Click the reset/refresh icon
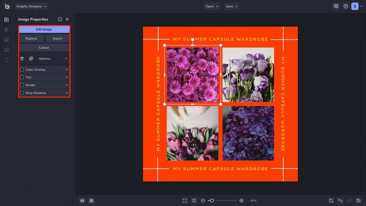This screenshot has width=366, height=206. point(331,201)
